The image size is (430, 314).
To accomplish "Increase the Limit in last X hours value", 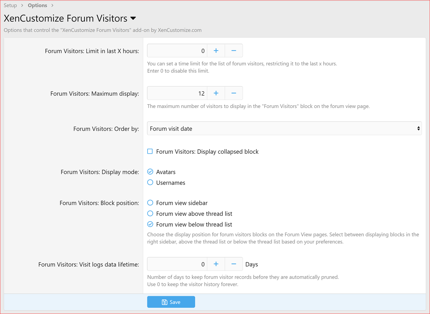I will click(216, 51).
